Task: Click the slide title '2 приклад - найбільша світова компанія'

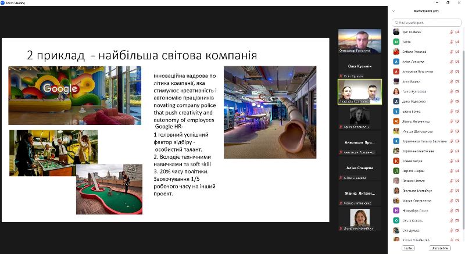Action: click(x=142, y=55)
